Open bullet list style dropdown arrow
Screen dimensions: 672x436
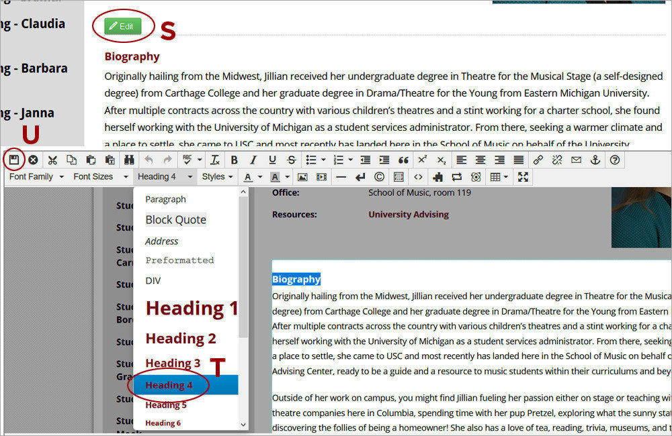(324, 160)
